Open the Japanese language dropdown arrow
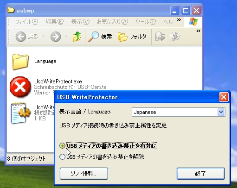The width and height of the screenshot is (237, 188). (221, 112)
